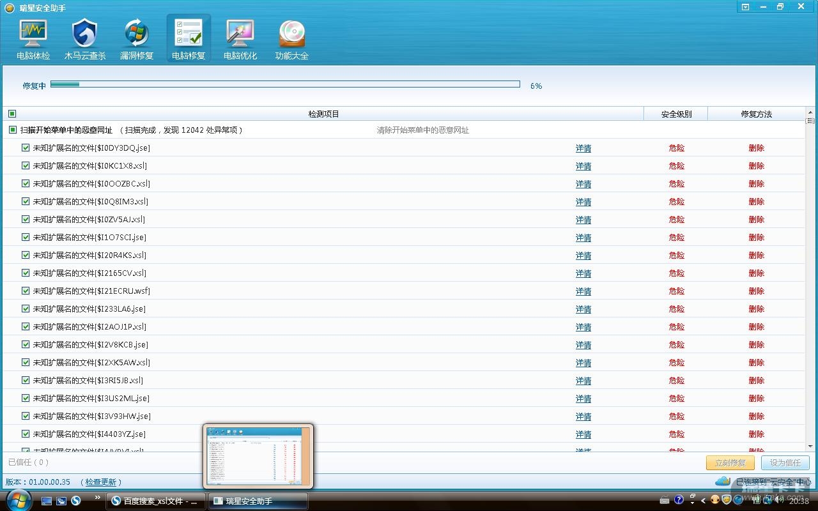Open the 功能大全 all features icon
This screenshot has width=818, height=511.
pyautogui.click(x=292, y=40)
